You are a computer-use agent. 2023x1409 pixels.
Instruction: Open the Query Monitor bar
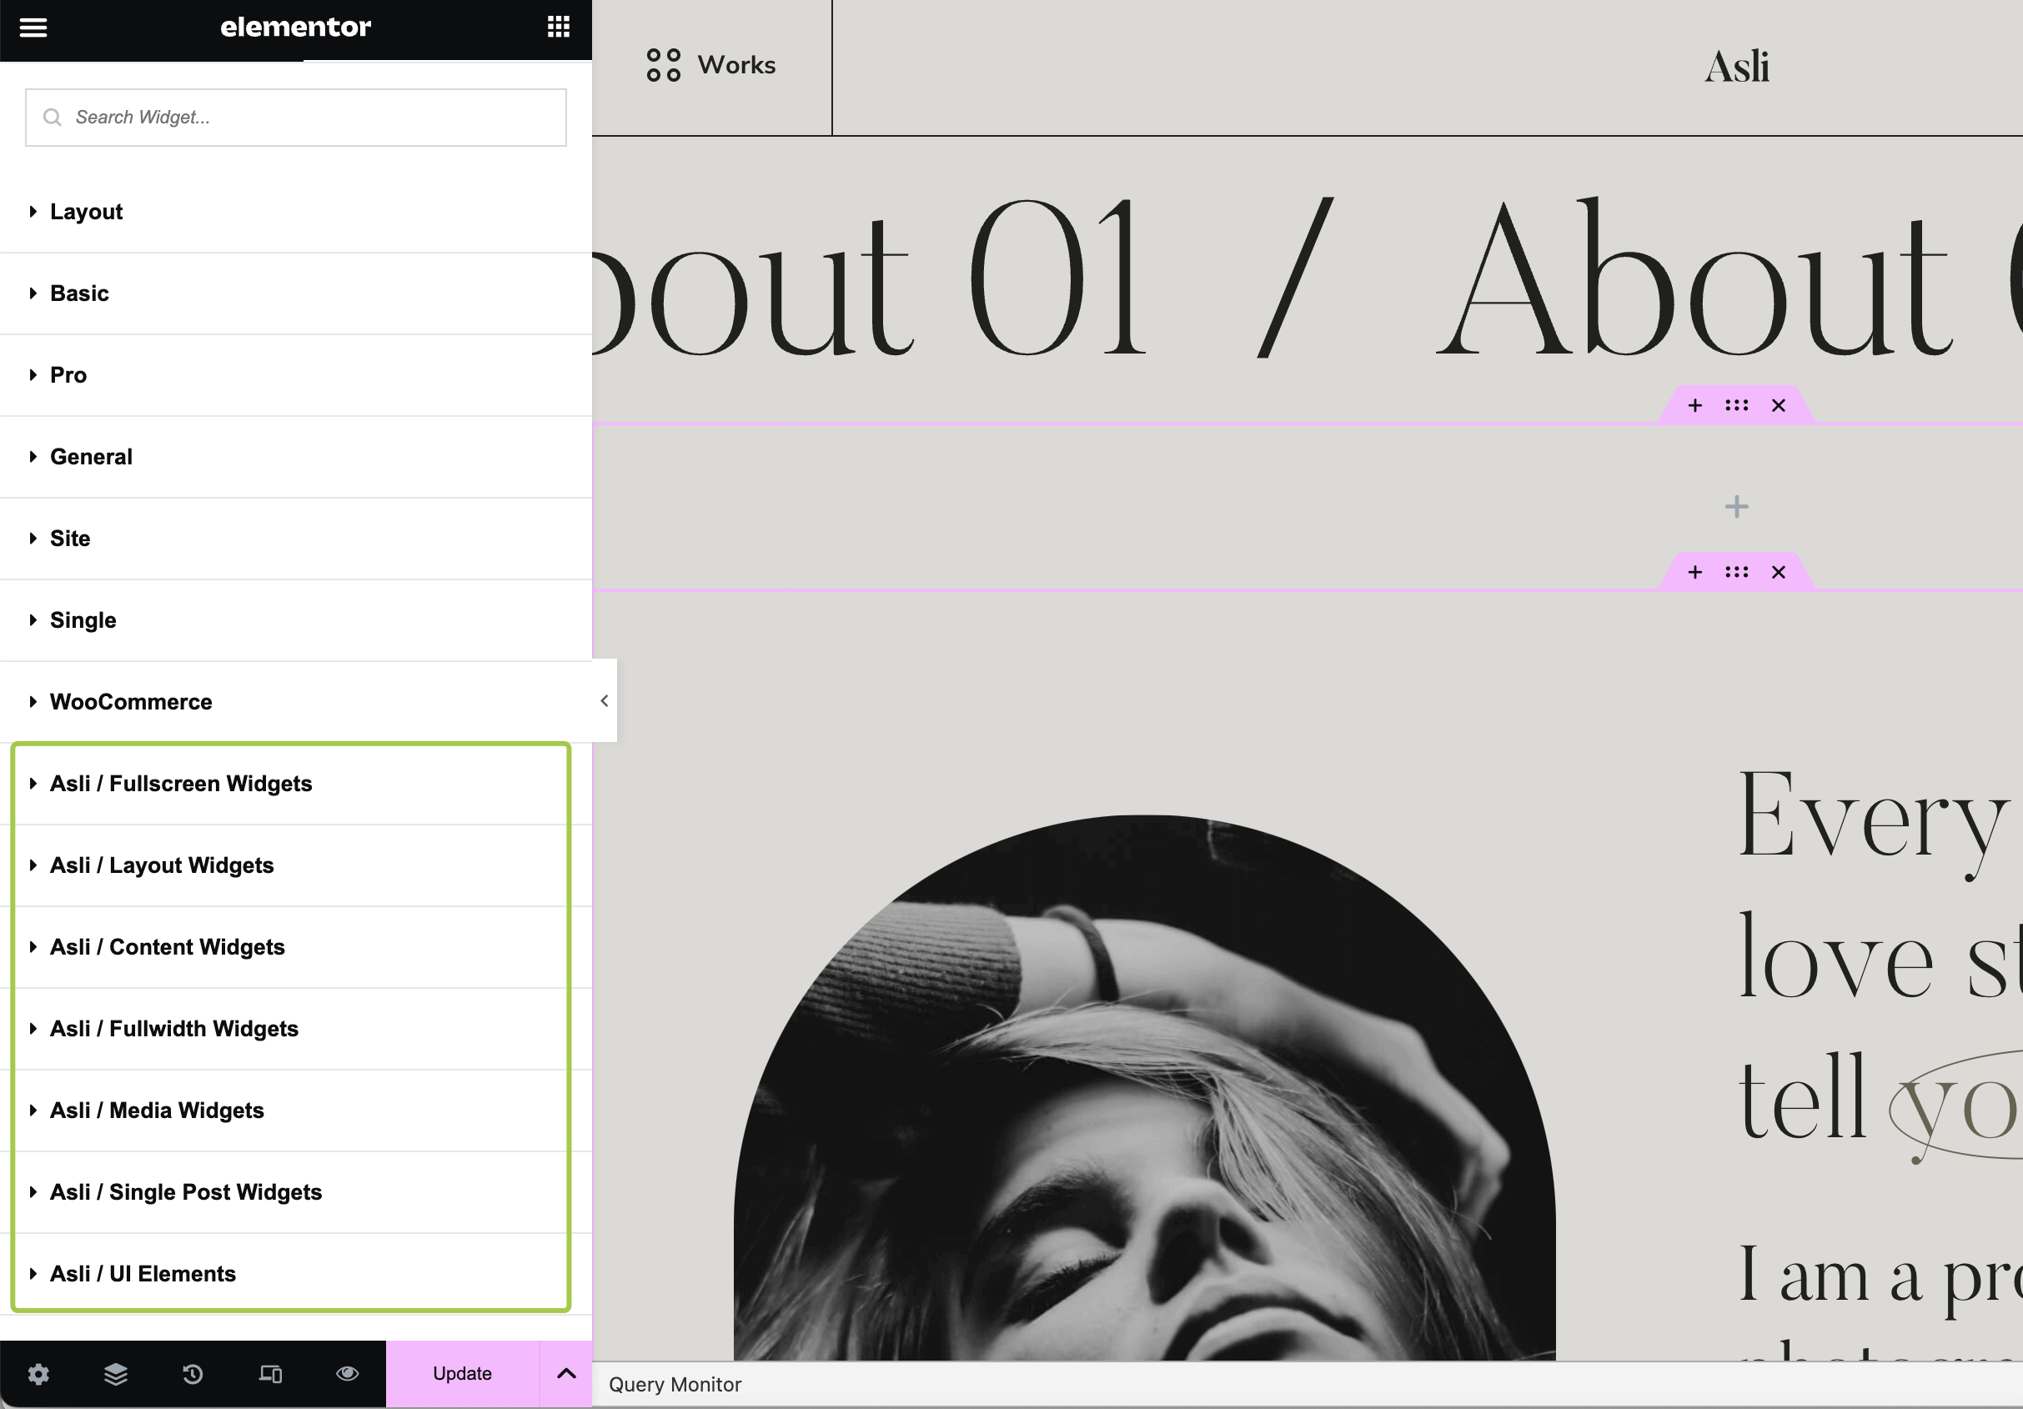tap(675, 1385)
